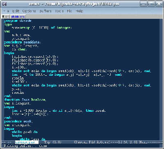Open the Buffers menu

[46, 11]
